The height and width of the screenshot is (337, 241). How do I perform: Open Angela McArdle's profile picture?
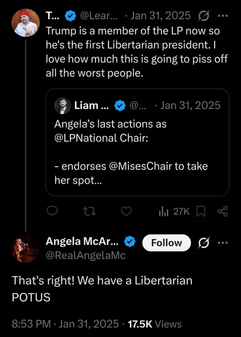click(26, 248)
